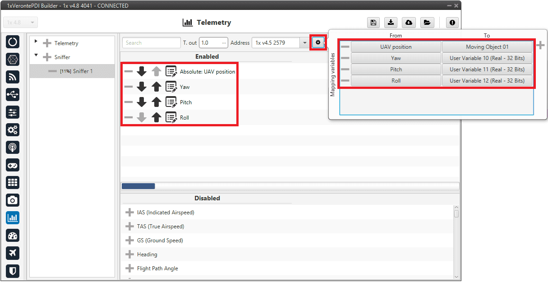The width and height of the screenshot is (548, 282).
Task: Click the horizontal scrollbar in Enabled list
Action: (x=138, y=186)
